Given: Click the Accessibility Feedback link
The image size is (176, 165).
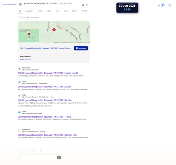Looking at the screenshot, I should 9,5.
